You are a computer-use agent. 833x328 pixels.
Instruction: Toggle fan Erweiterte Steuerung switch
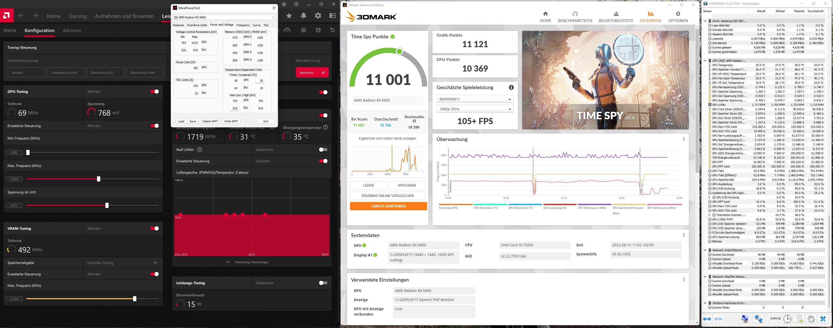tap(323, 161)
